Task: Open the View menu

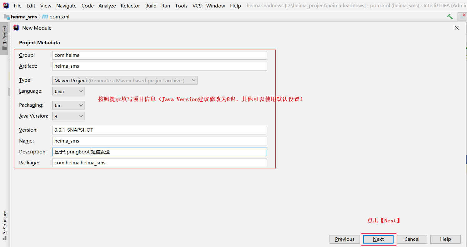Action: click(46, 6)
